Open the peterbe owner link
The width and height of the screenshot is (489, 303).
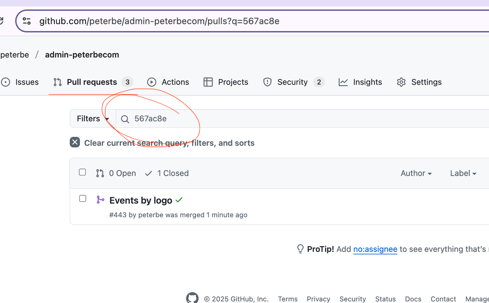point(15,55)
